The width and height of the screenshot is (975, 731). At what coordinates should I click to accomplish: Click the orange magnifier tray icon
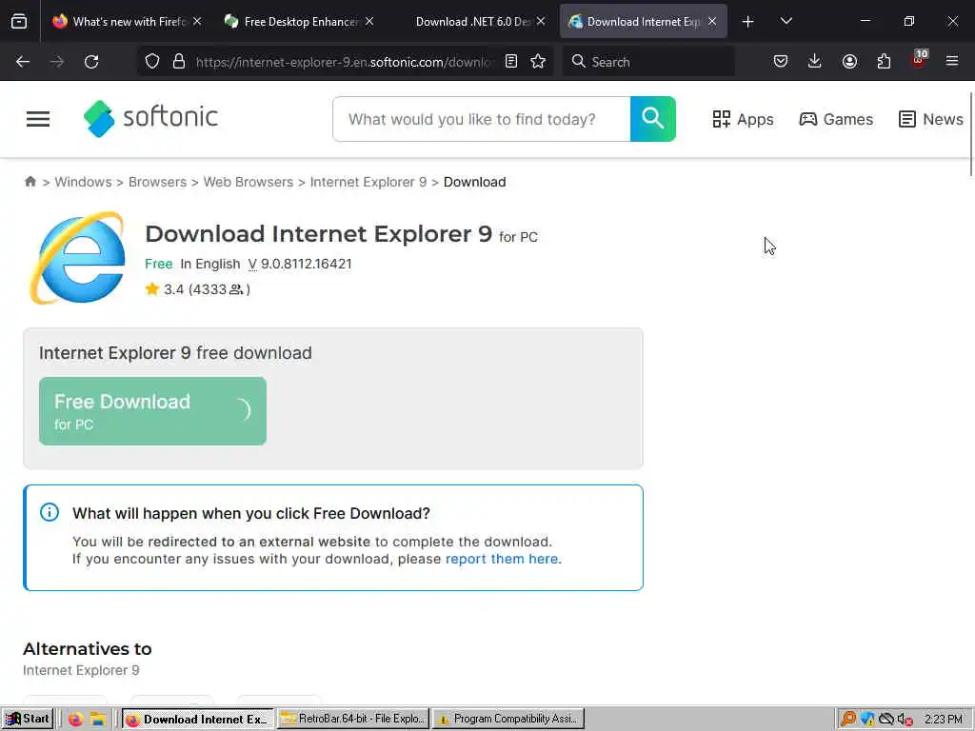[847, 720]
